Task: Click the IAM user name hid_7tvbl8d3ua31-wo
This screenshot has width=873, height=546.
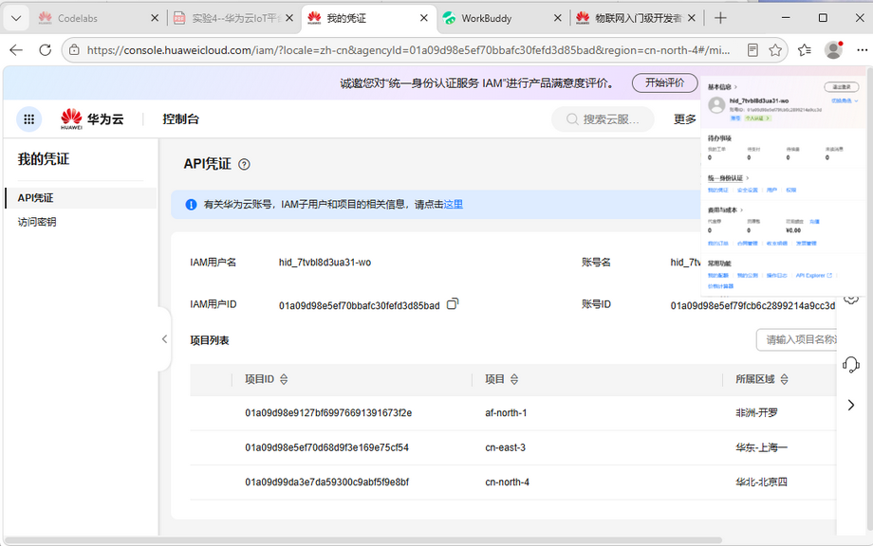Action: 325,263
